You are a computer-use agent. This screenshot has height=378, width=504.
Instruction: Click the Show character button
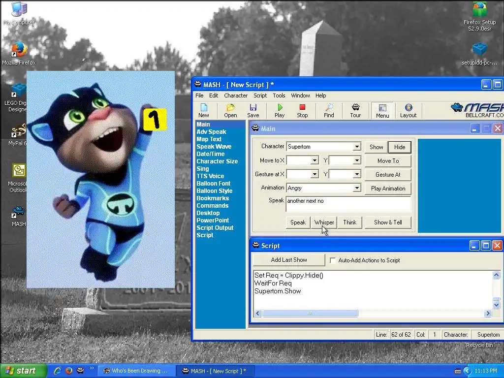point(376,147)
